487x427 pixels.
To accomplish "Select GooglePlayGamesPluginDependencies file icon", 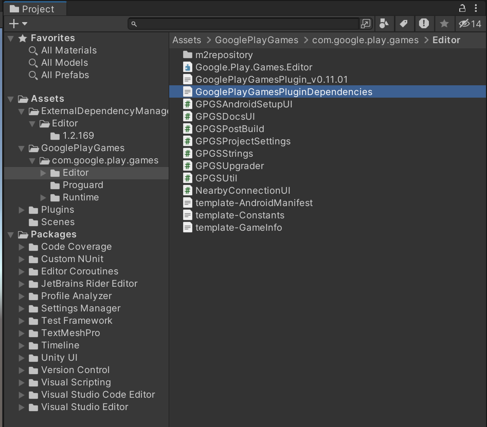I will (x=188, y=92).
